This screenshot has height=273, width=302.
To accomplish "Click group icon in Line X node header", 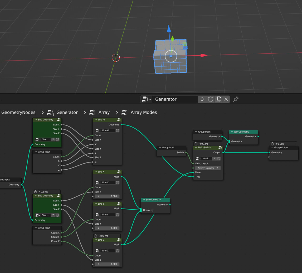I will tap(119, 172).
